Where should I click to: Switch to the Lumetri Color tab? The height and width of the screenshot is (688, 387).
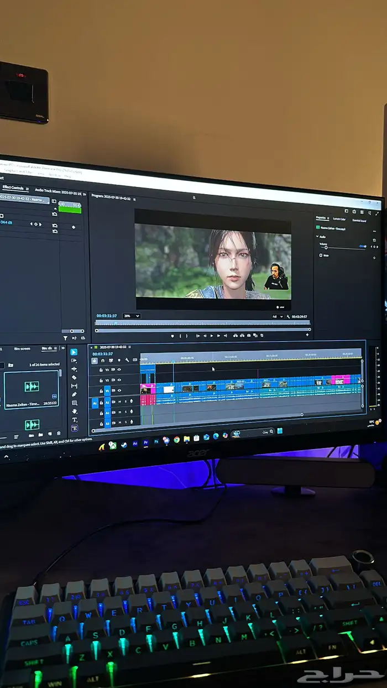(x=339, y=219)
